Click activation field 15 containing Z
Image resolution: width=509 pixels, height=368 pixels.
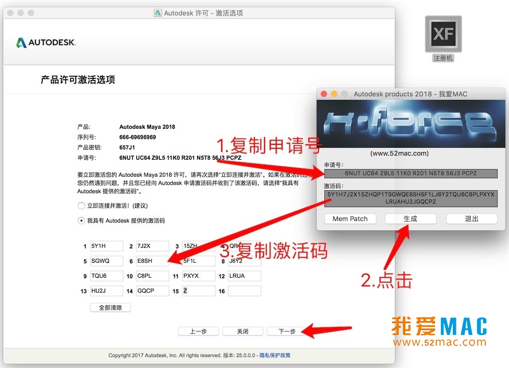tap(199, 291)
